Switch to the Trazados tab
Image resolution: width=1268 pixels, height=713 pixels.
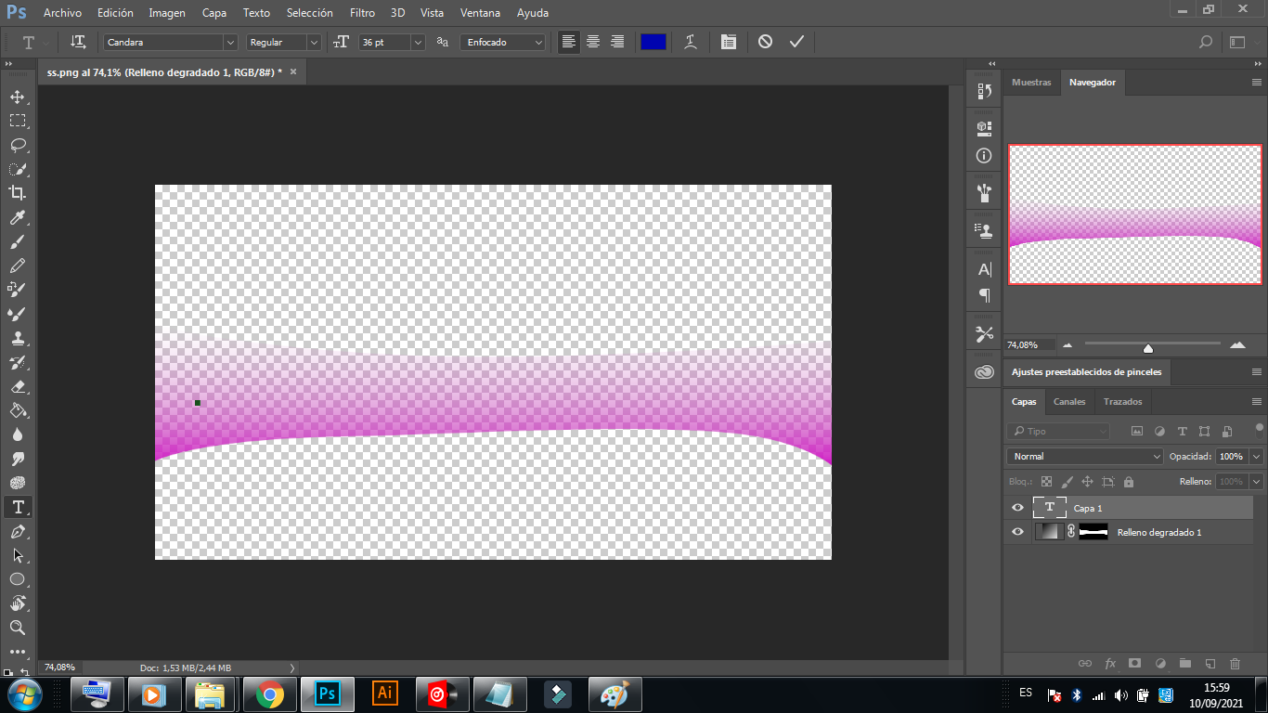coord(1122,402)
